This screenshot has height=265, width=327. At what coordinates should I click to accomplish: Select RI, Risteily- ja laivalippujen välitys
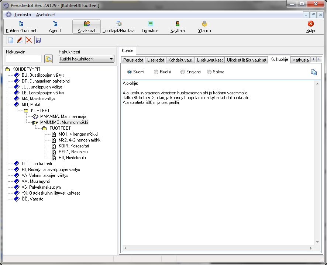(51, 170)
